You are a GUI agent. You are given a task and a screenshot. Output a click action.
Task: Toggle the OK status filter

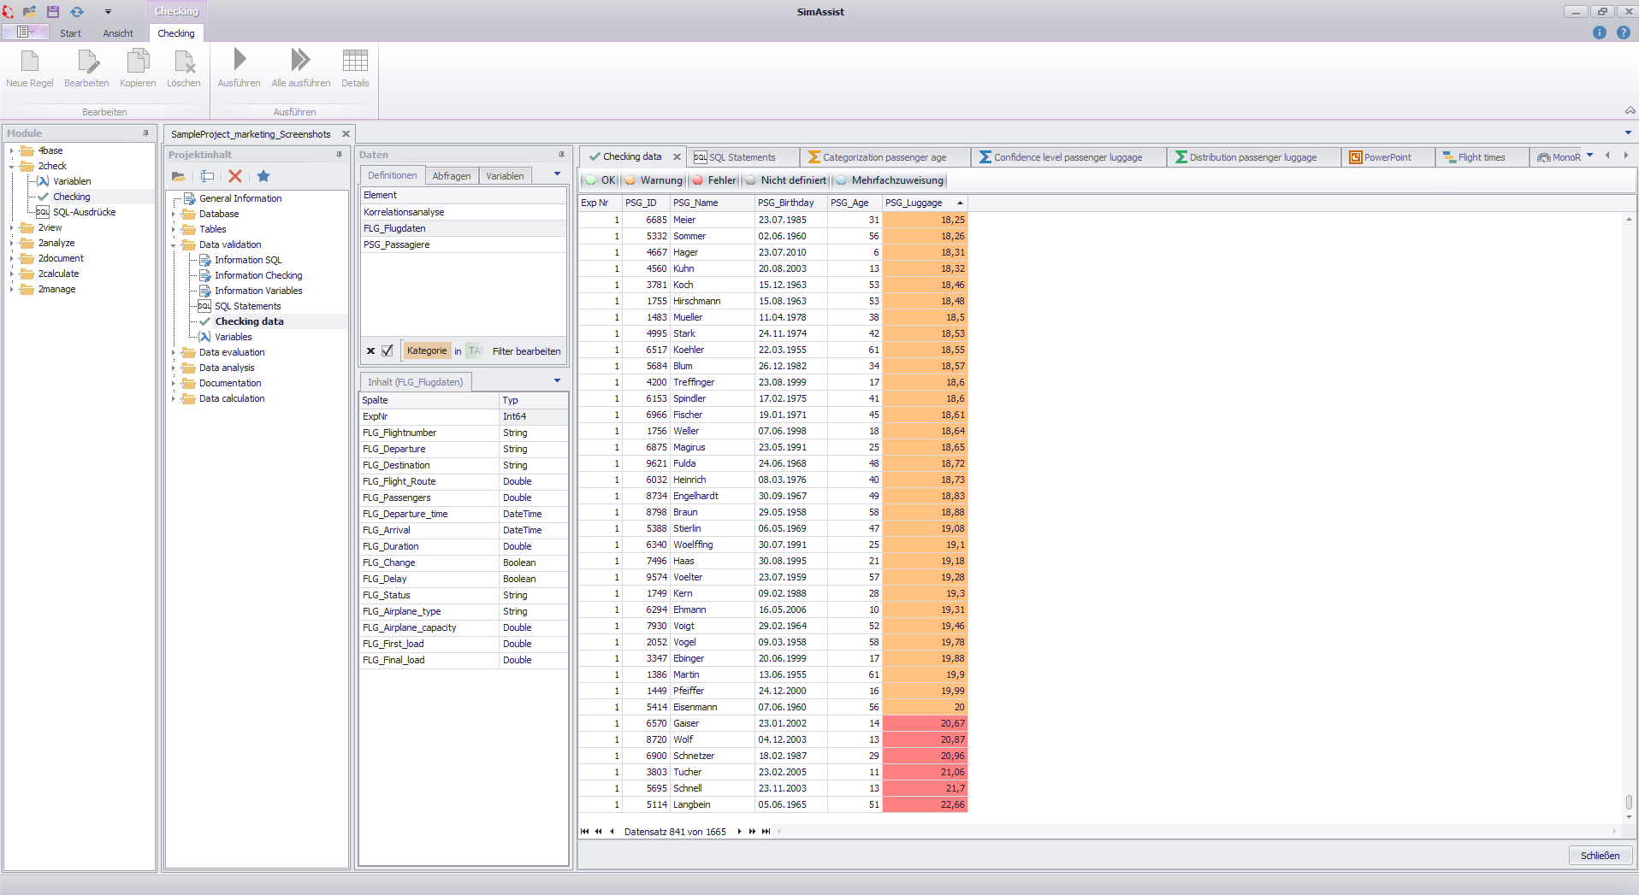(x=600, y=180)
